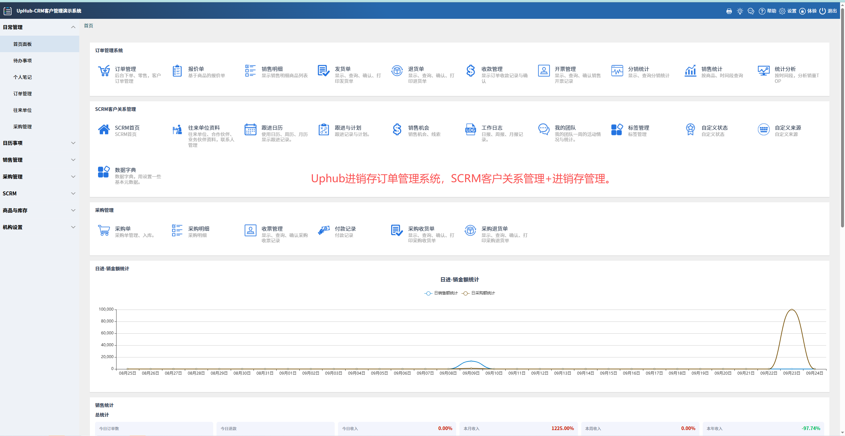Expand the 机构设置 sidebar section
The image size is (845, 436).
pyautogui.click(x=40, y=227)
